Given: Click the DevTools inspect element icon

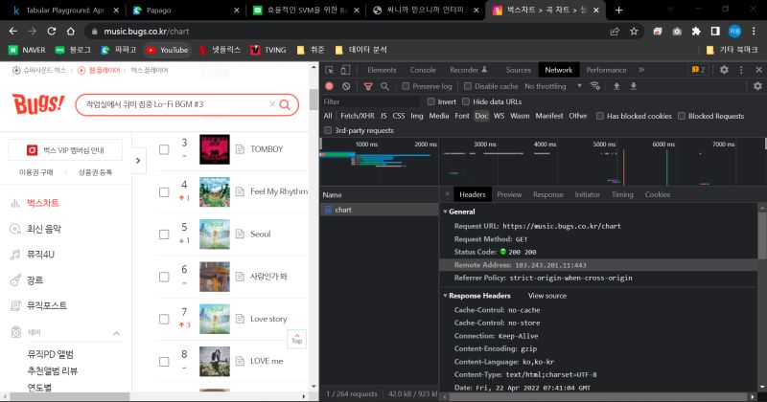Looking at the screenshot, I should (329, 70).
